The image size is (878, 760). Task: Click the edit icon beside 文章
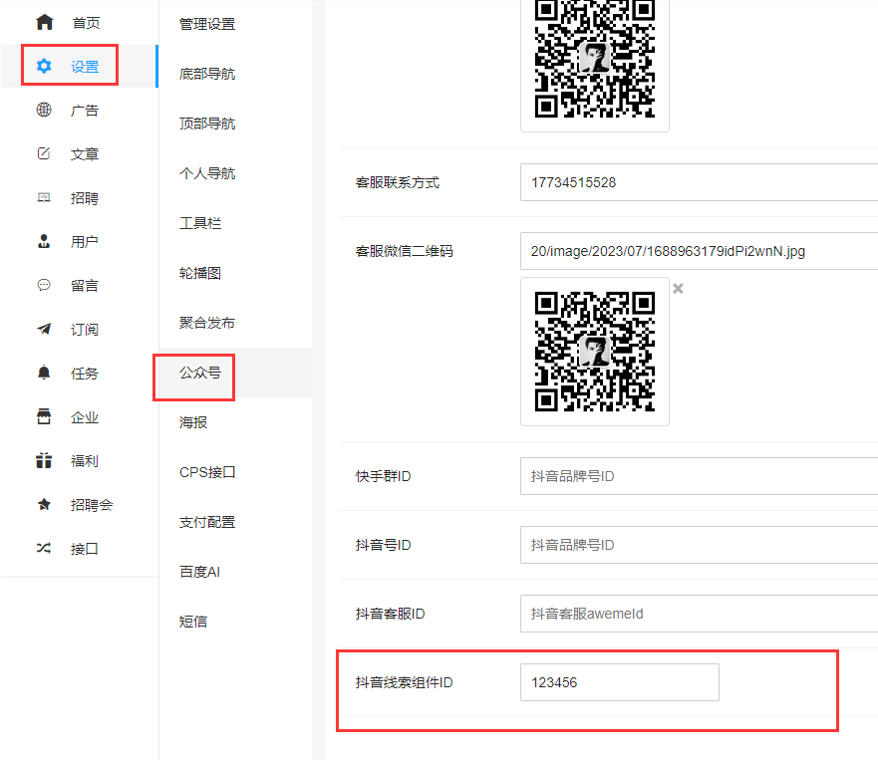44,153
